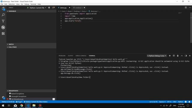Open the Debug menu

27,4
